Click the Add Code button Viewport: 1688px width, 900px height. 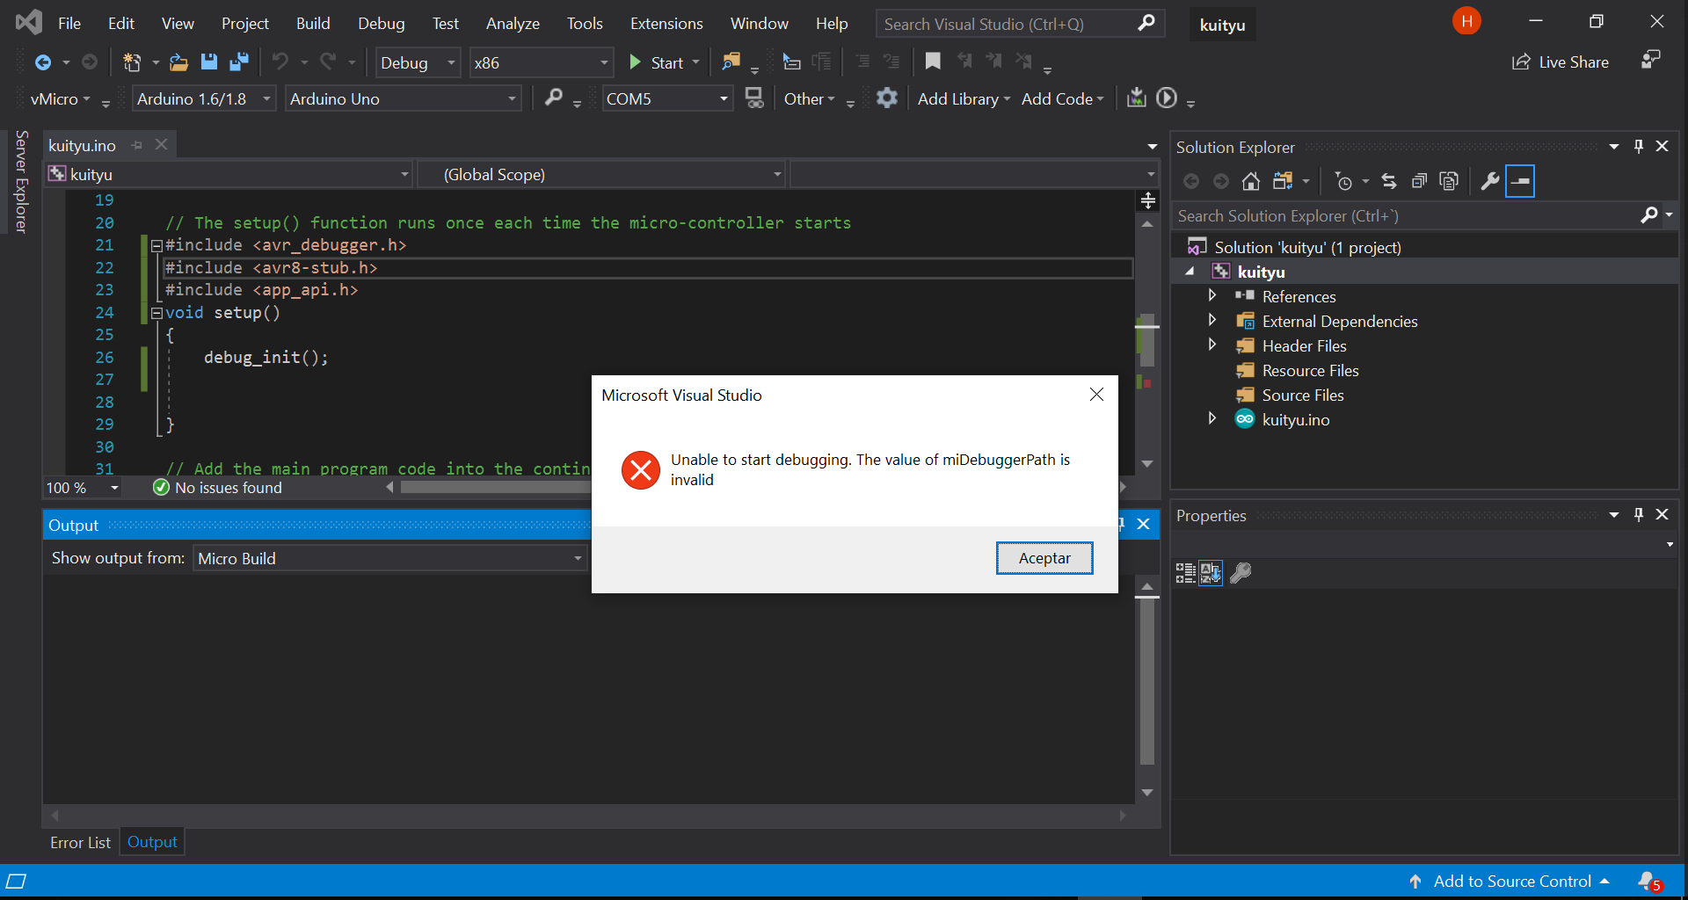[1062, 98]
